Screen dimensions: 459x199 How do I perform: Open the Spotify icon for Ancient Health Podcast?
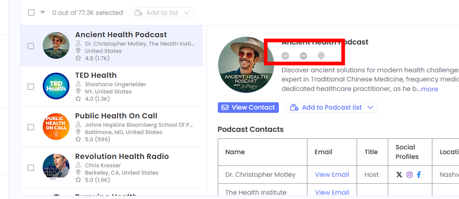(x=303, y=56)
